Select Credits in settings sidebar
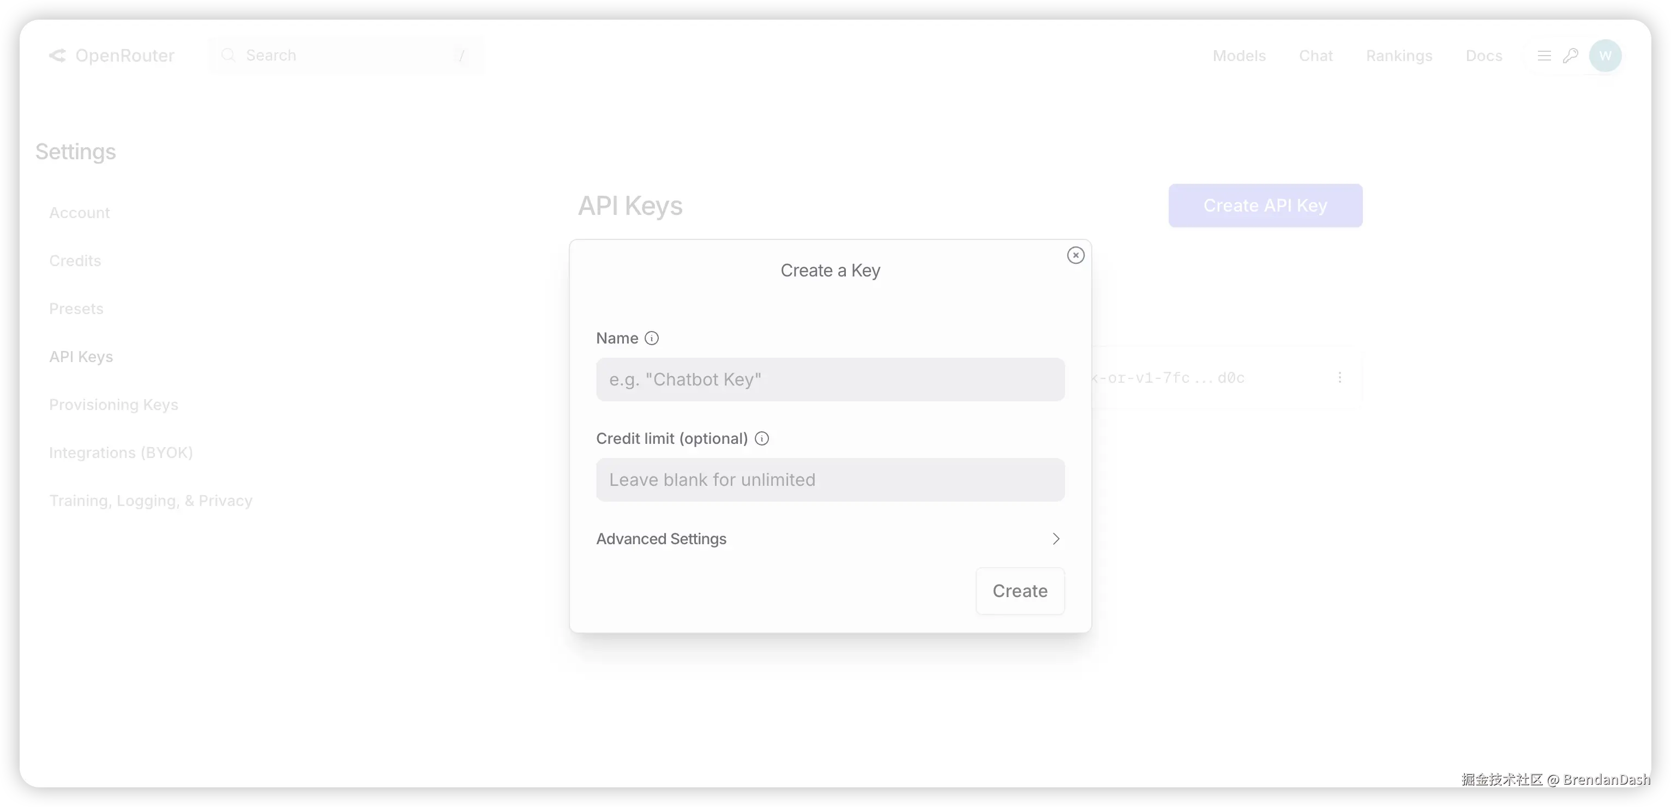 tap(75, 261)
